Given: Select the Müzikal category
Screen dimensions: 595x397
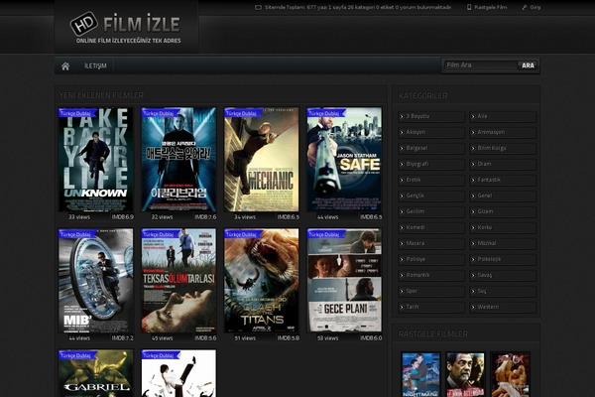Looking at the screenshot, I should (x=503, y=243).
